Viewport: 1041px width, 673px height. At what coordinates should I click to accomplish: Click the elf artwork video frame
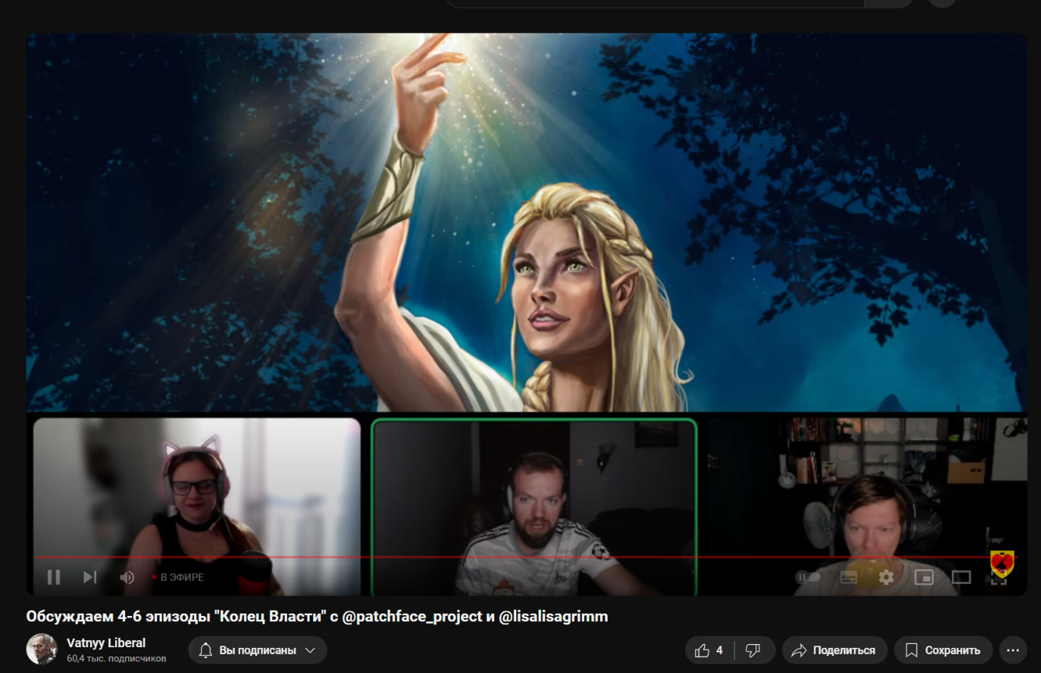[x=526, y=223]
